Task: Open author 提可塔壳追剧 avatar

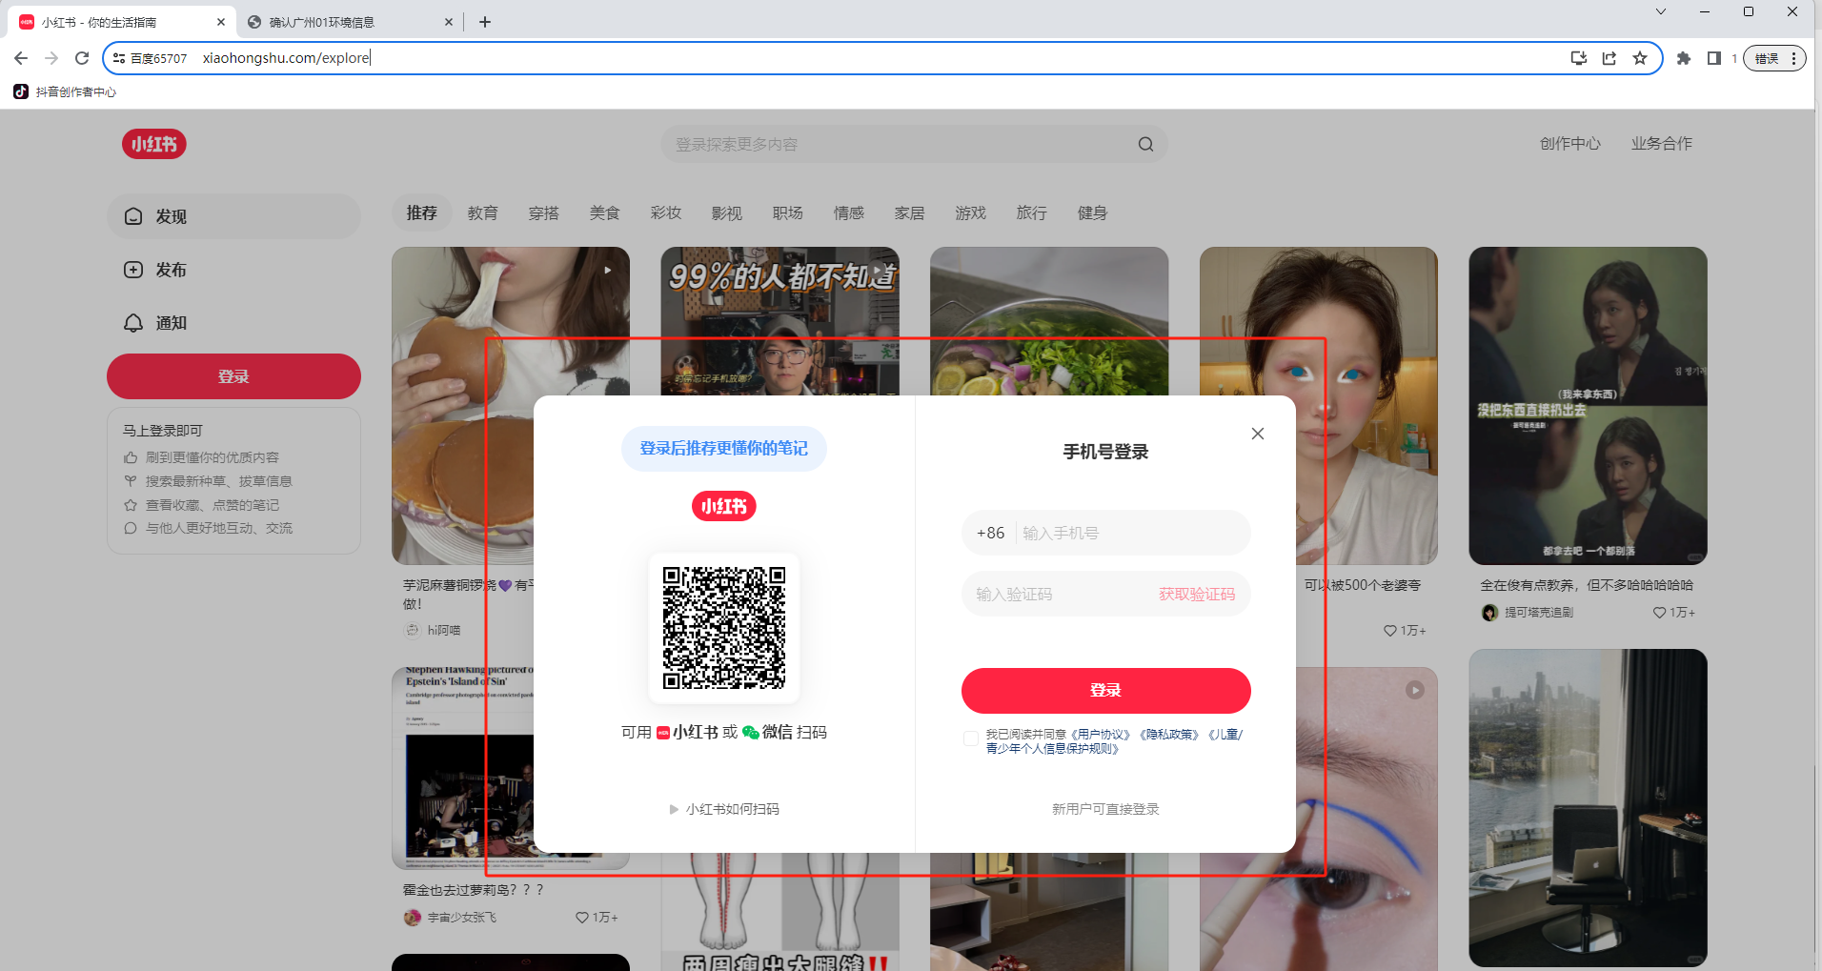Action: click(x=1490, y=613)
